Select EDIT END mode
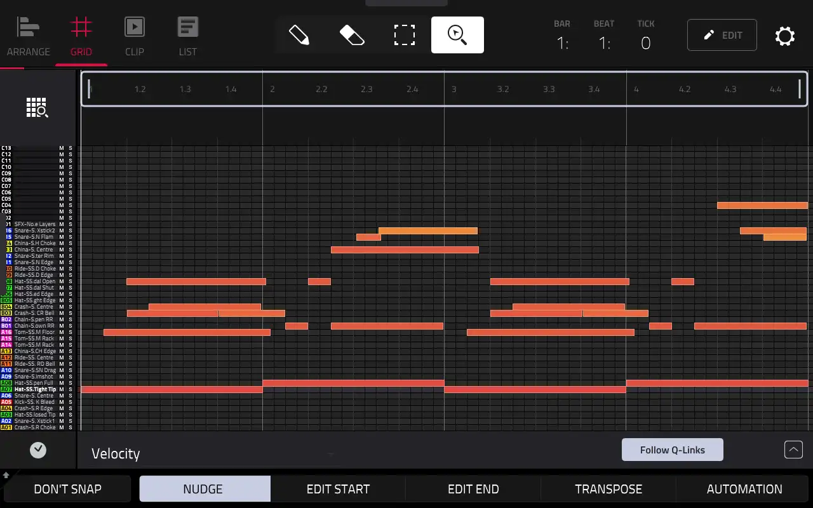The image size is (813, 508). pyautogui.click(x=473, y=489)
